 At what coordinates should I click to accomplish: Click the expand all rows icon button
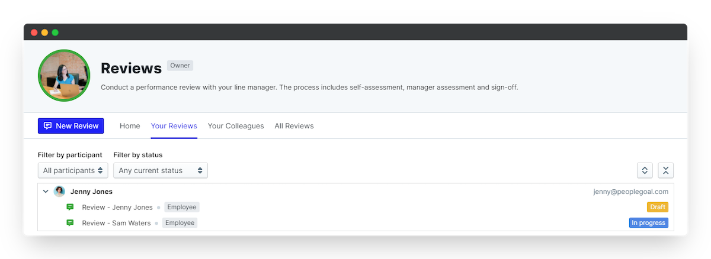(645, 170)
